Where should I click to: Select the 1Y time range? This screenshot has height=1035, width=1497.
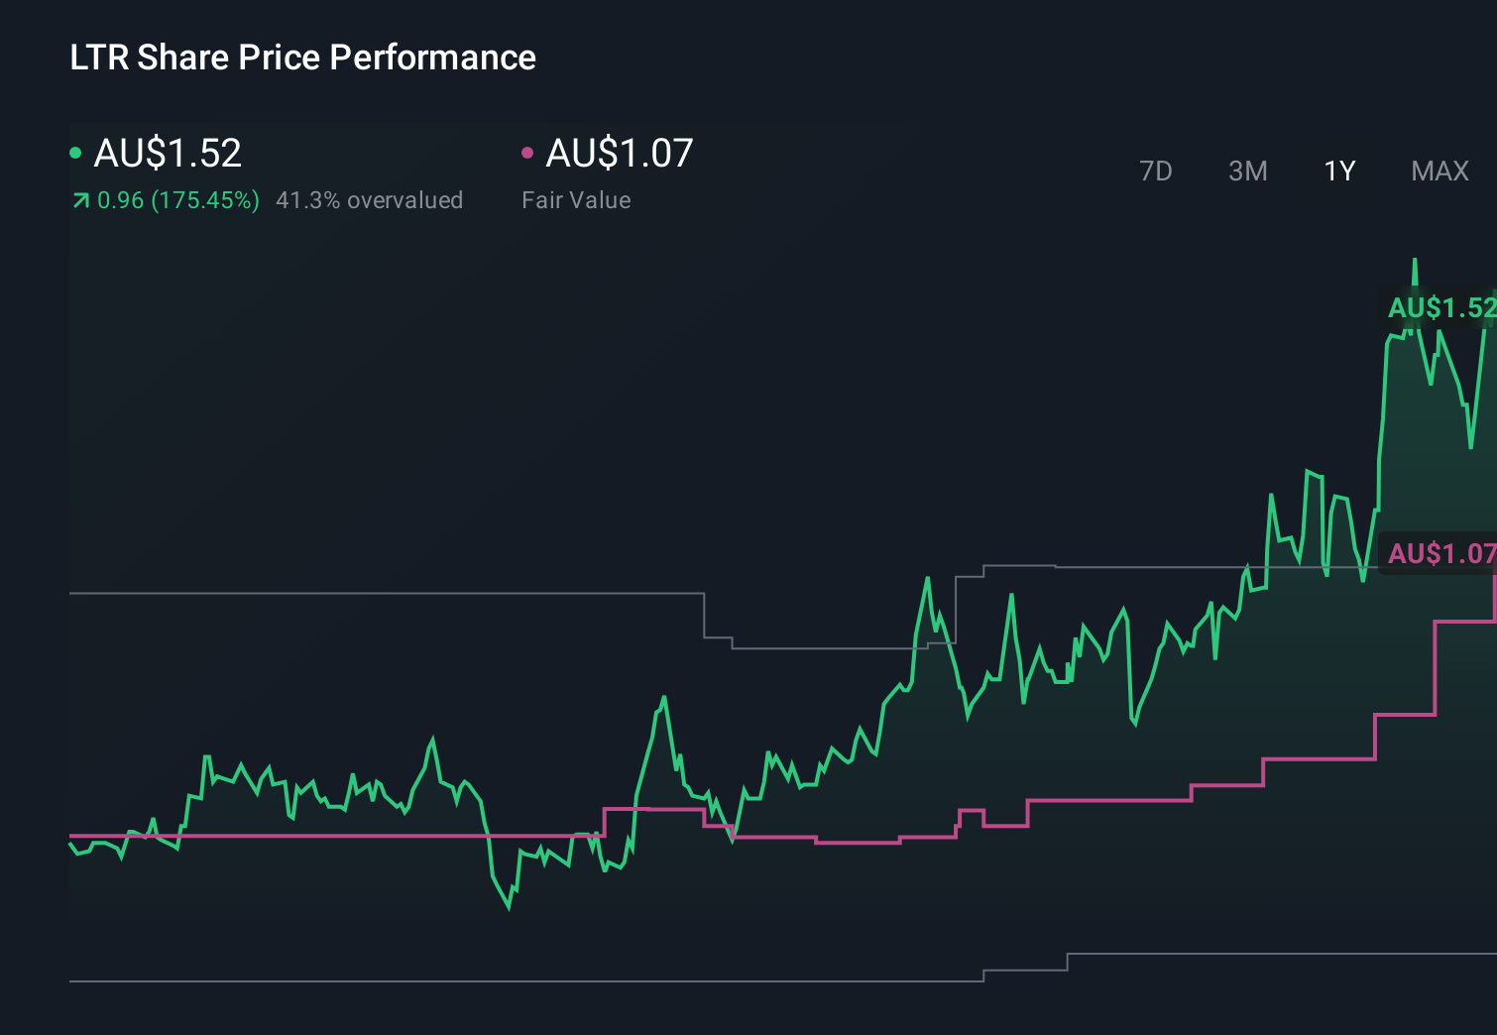tap(1339, 172)
